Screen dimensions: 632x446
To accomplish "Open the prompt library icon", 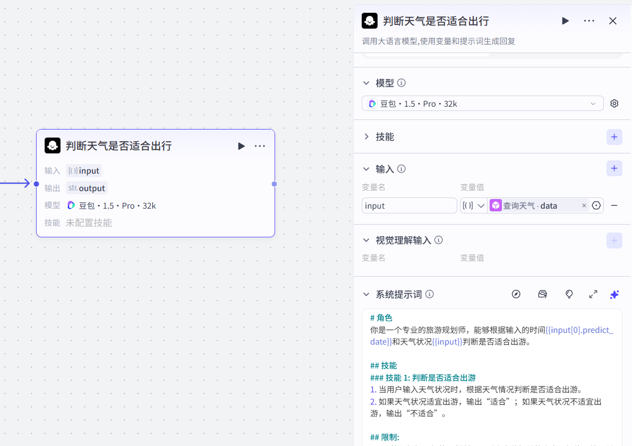I will (543, 294).
